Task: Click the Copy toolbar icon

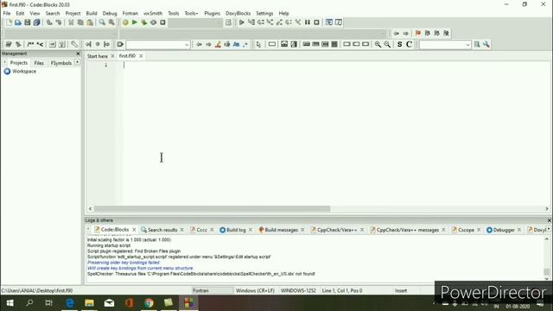Action: tap(80, 22)
